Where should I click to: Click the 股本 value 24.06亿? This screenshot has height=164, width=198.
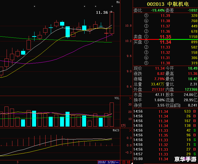pos(191,95)
